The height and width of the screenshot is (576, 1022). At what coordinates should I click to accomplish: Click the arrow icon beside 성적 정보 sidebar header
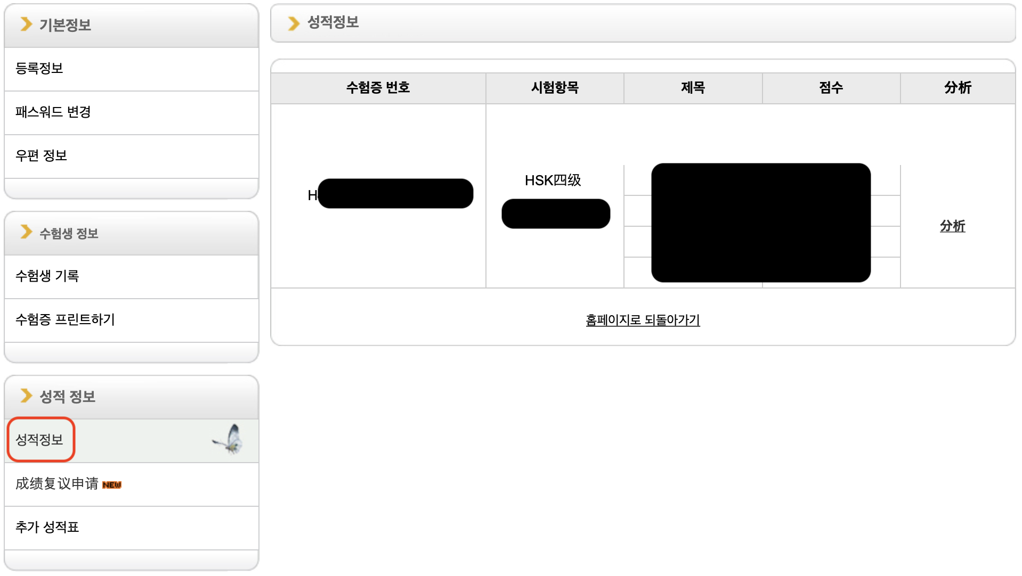click(x=26, y=396)
